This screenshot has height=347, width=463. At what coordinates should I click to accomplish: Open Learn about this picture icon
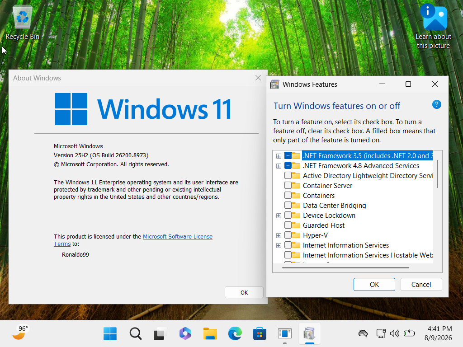(433, 27)
